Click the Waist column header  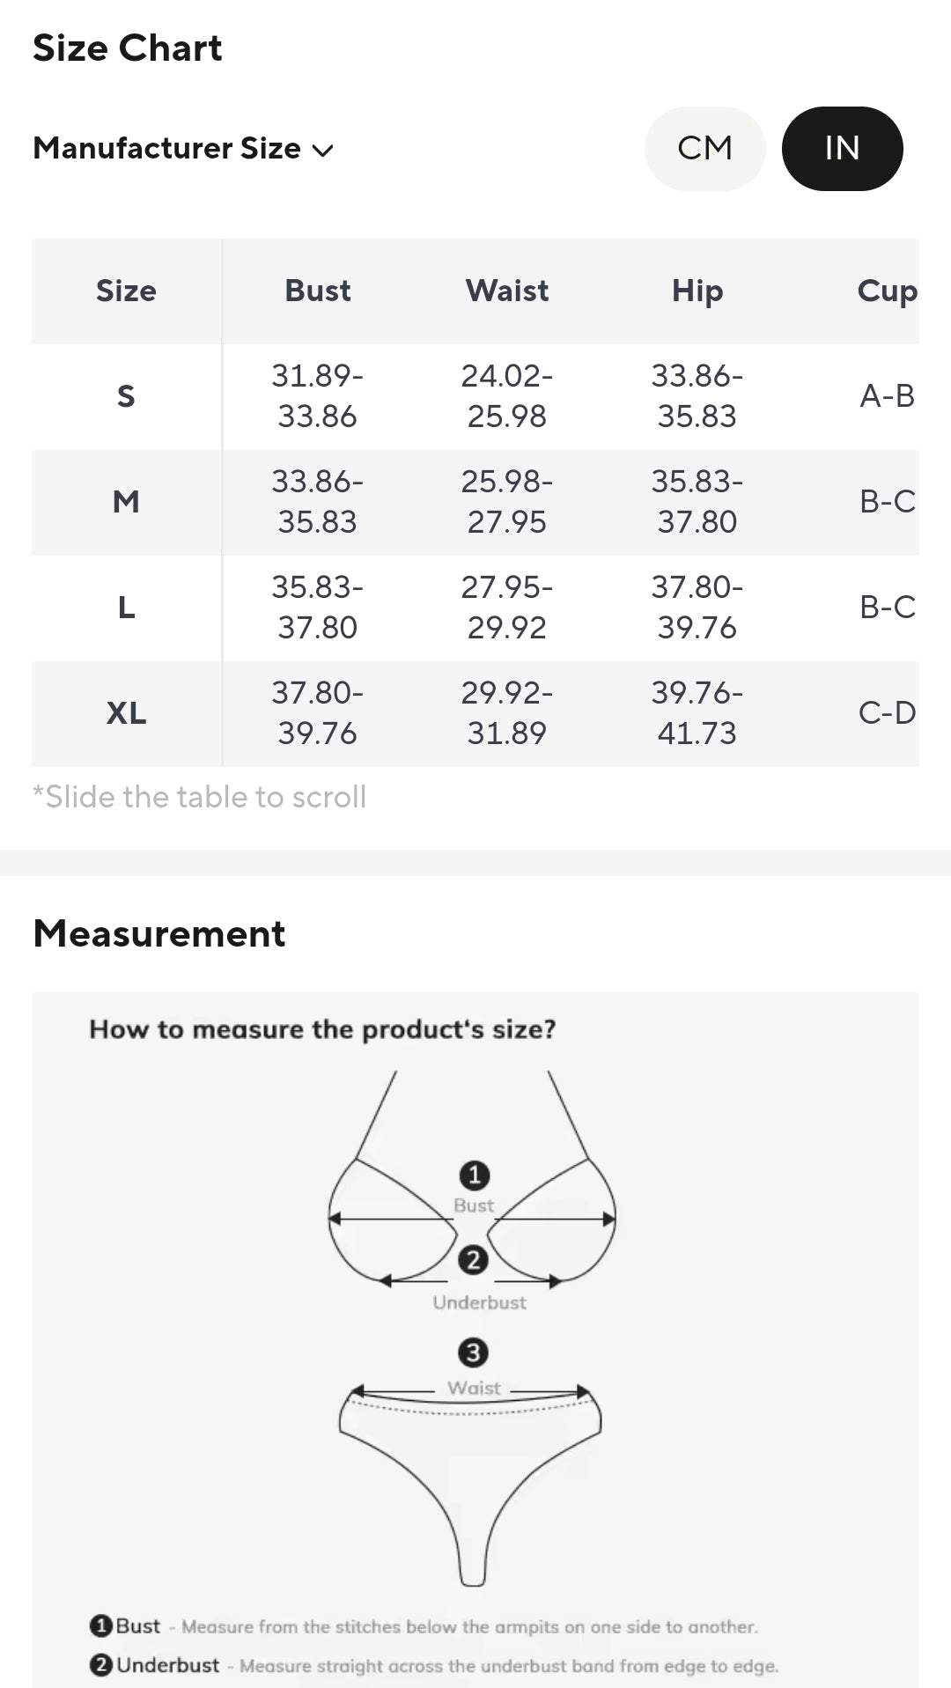[x=506, y=291]
